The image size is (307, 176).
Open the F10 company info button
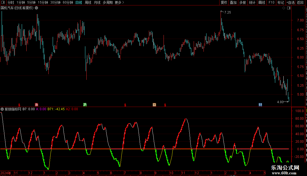pos(271,2)
